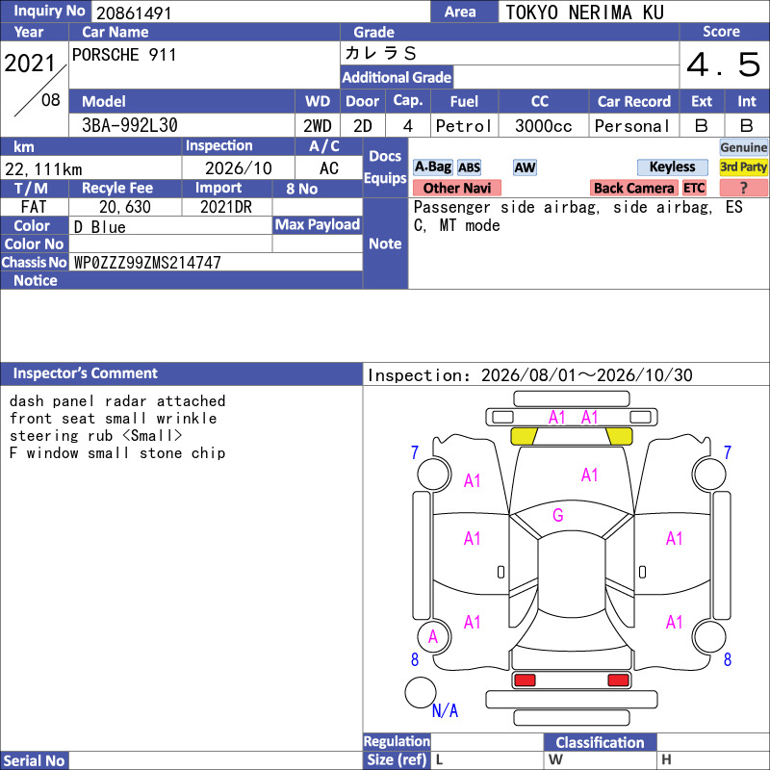
Task: Click the red question mark badge
Action: click(743, 188)
